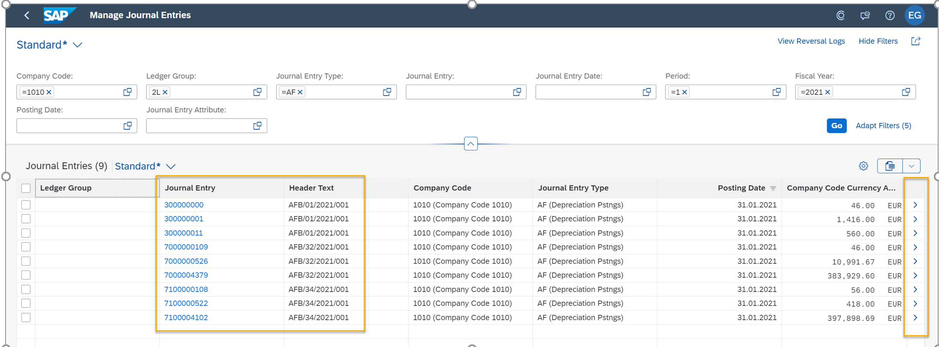Collapse the filter bar header
Viewport: 939px width, 347px height.
coord(470,144)
